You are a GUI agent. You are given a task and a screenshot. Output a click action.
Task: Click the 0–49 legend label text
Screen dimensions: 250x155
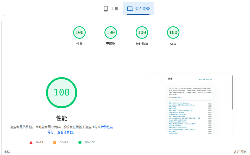click(39, 142)
